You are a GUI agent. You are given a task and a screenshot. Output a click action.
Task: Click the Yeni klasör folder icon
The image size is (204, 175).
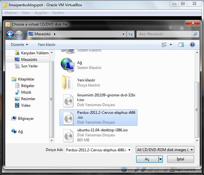67,83
